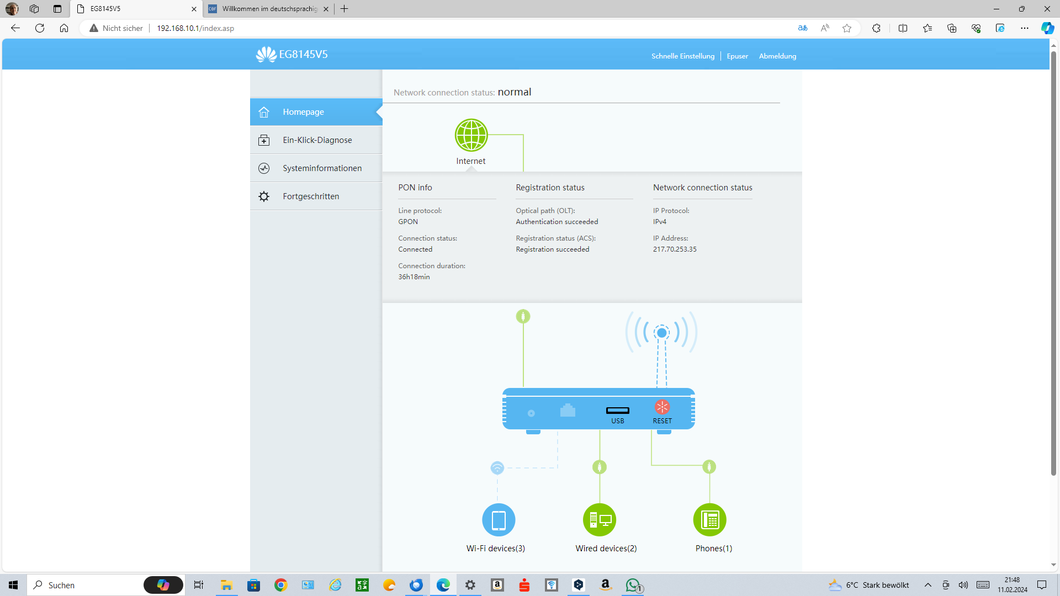Expand the Fortgeschritten settings section
Screen dimensions: 1060x596
[311, 196]
